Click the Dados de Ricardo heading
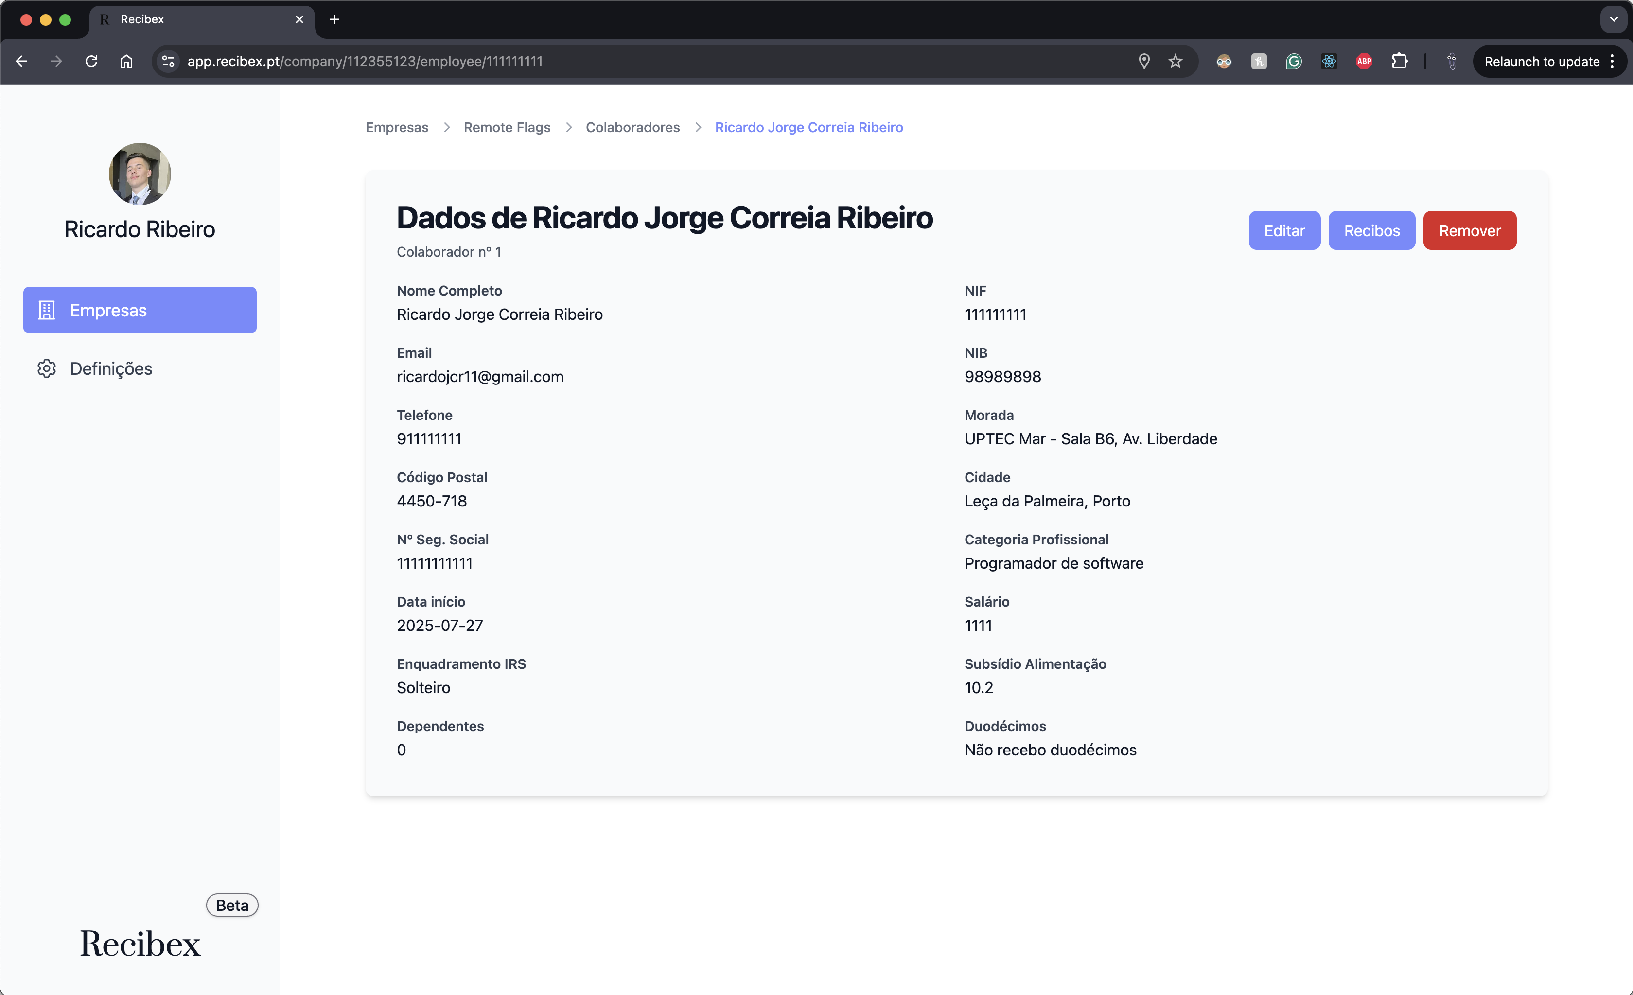1633x995 pixels. pos(665,218)
